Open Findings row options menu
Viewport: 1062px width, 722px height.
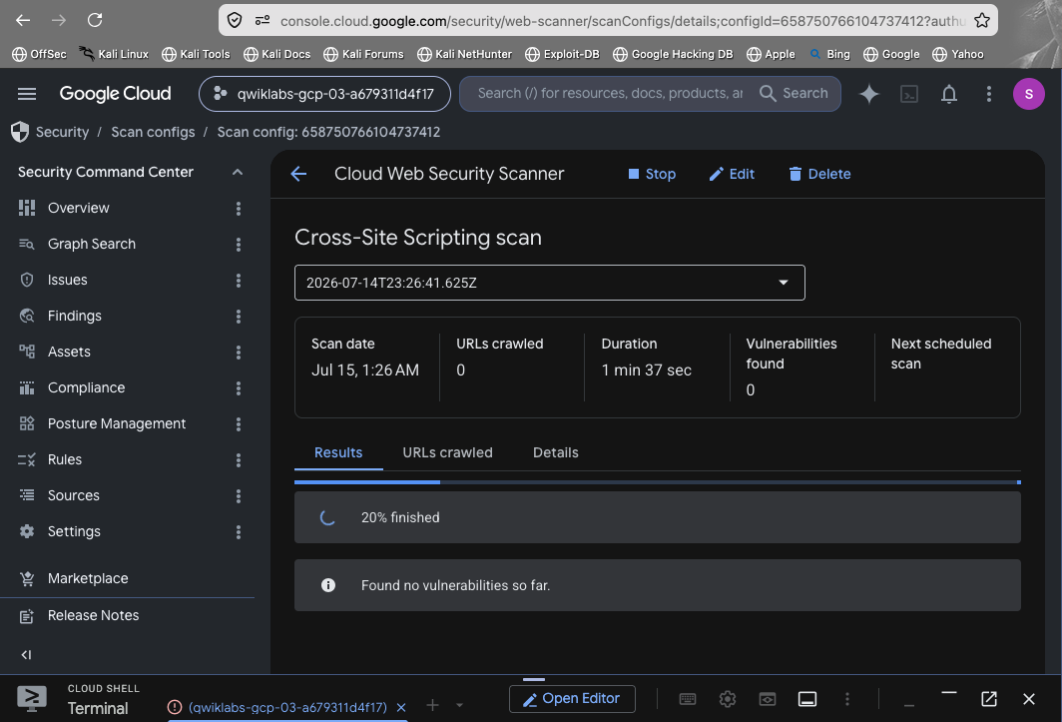(239, 316)
